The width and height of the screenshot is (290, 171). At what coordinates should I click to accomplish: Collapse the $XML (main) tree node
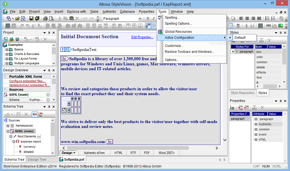coord(8,131)
